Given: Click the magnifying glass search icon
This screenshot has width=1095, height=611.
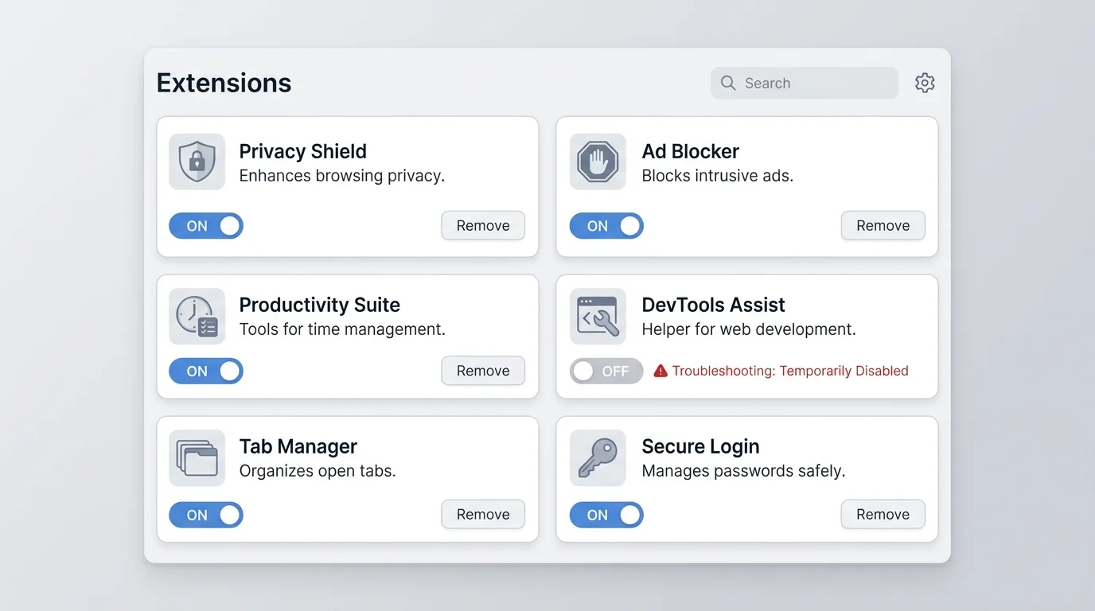Looking at the screenshot, I should pos(728,83).
